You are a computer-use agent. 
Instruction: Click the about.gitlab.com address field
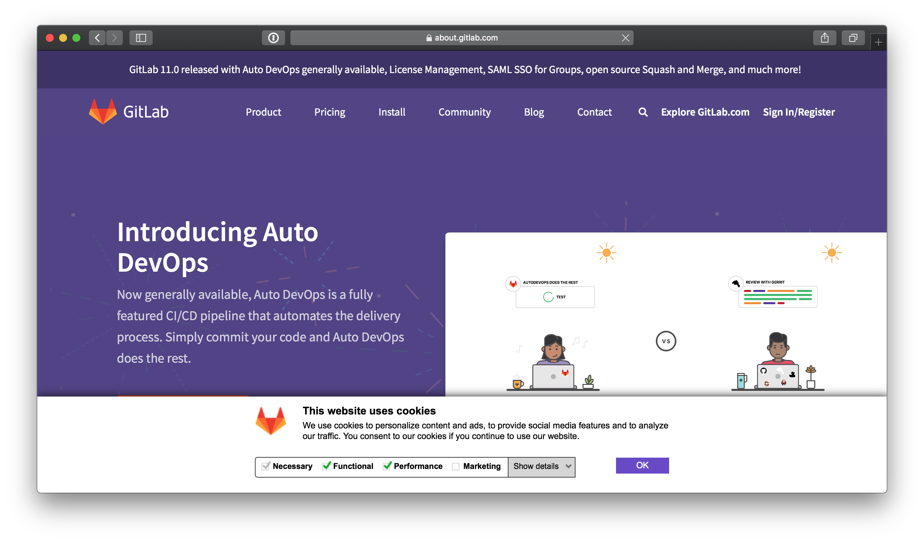click(462, 38)
